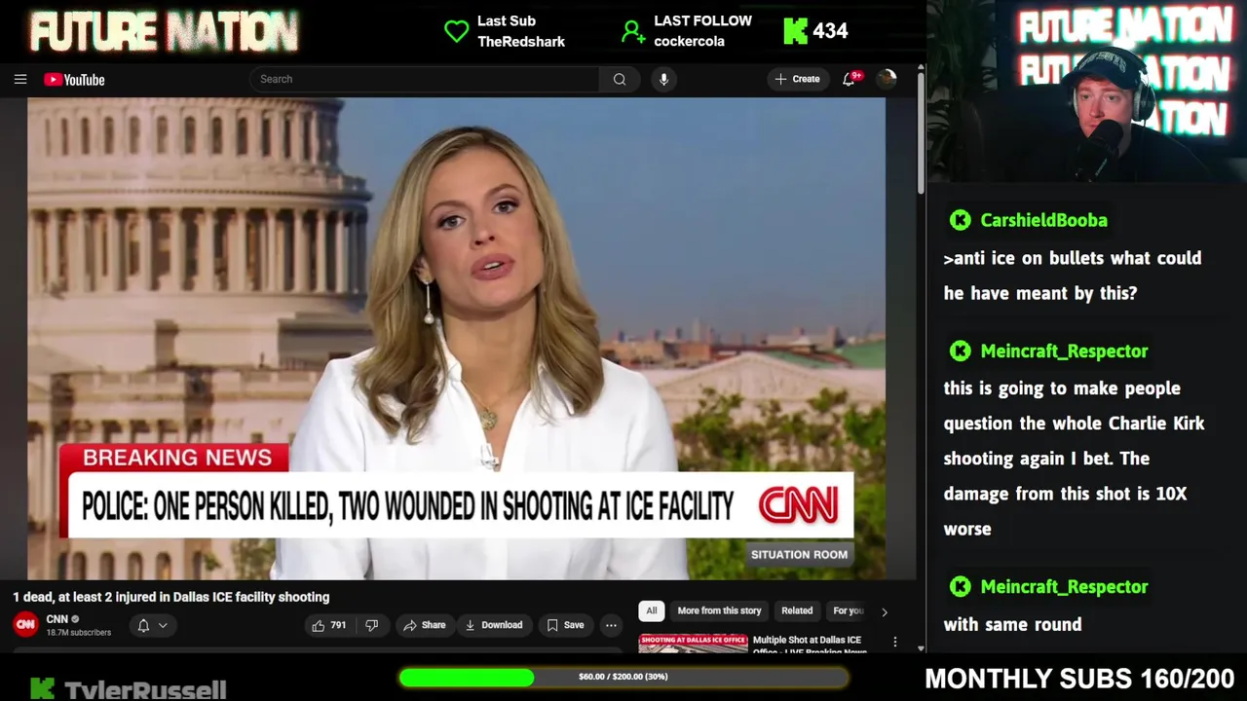Download the video
Screen dimensions: 1247x701
pyautogui.click(x=493, y=625)
